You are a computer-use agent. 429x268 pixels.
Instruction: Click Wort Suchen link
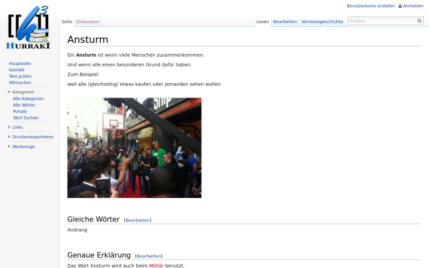coord(26,118)
